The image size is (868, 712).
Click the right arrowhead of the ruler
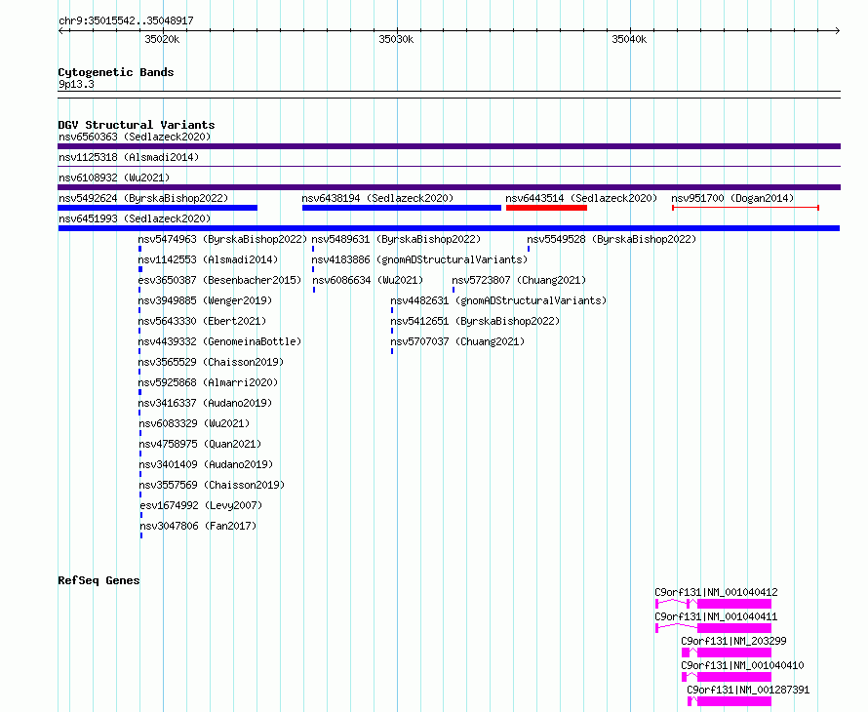click(838, 31)
